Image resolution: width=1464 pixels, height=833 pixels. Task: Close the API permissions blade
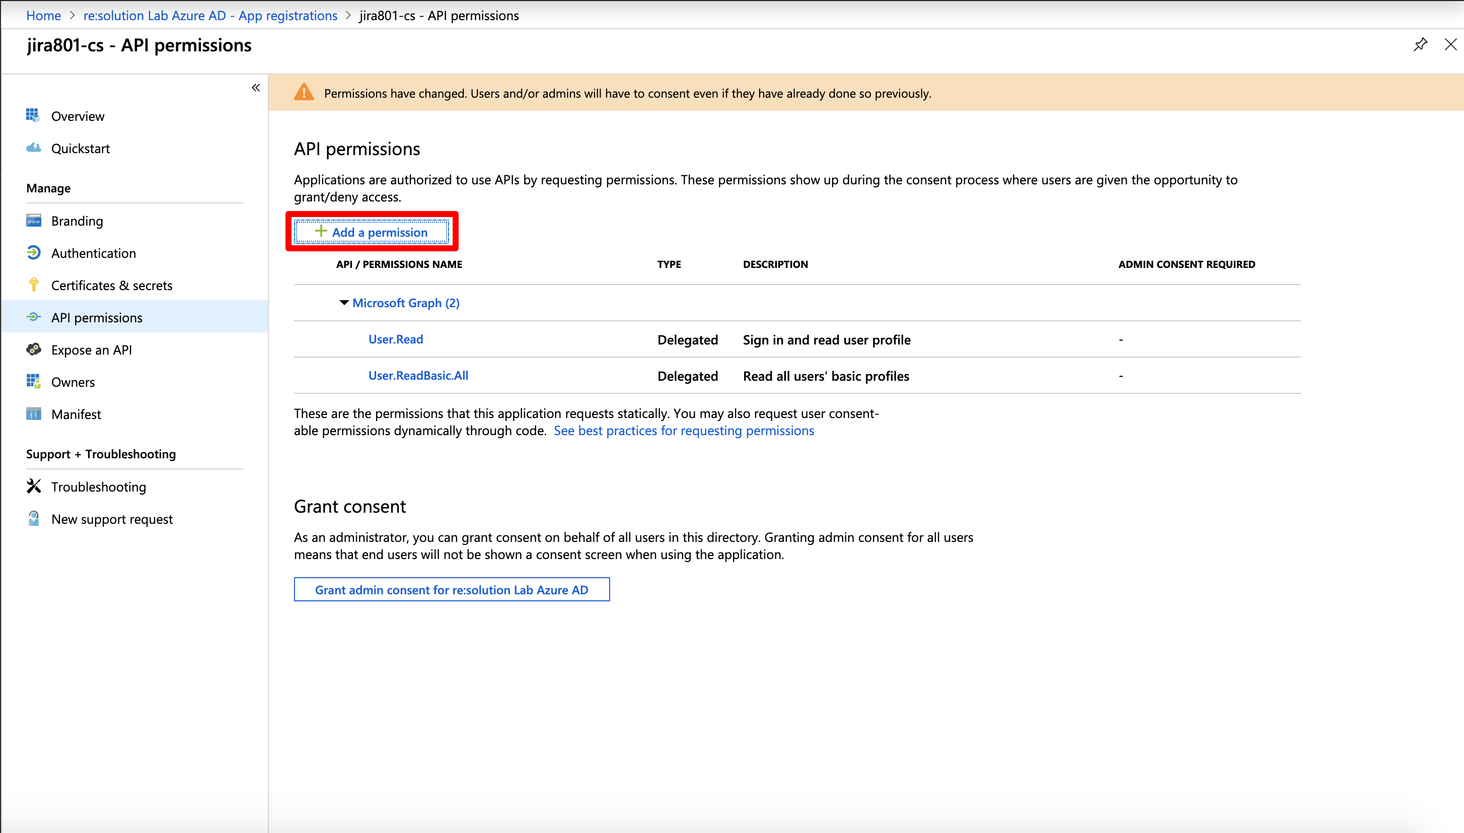(x=1450, y=45)
